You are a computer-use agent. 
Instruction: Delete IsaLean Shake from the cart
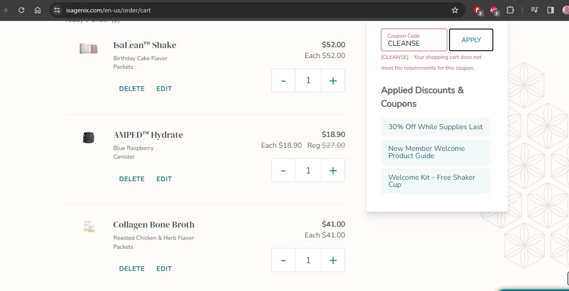point(132,89)
